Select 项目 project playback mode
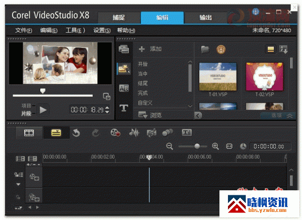Image resolution: width=302 pixels, height=220 pixels. (x=26, y=106)
